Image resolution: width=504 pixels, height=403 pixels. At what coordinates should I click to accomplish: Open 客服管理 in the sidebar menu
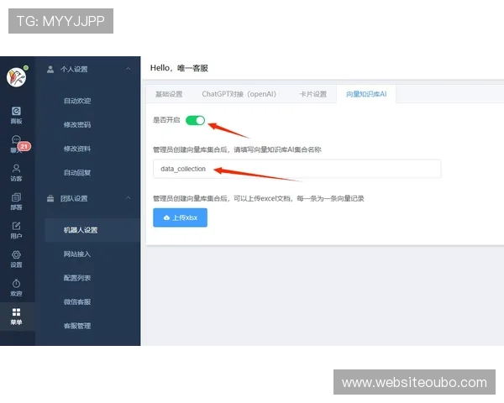[77, 326]
